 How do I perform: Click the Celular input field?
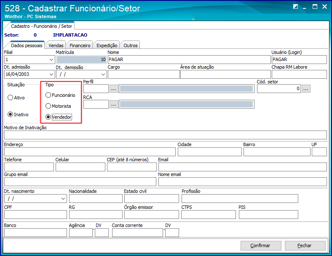point(80,167)
